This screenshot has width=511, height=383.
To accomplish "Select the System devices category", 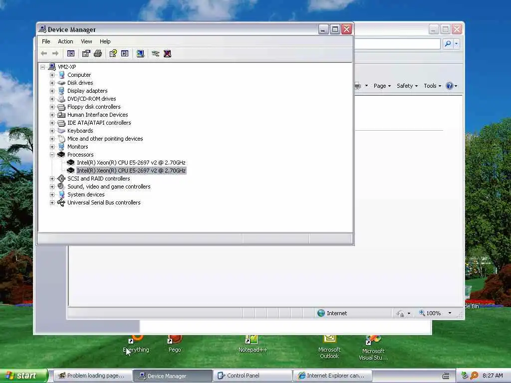I will (86, 194).
